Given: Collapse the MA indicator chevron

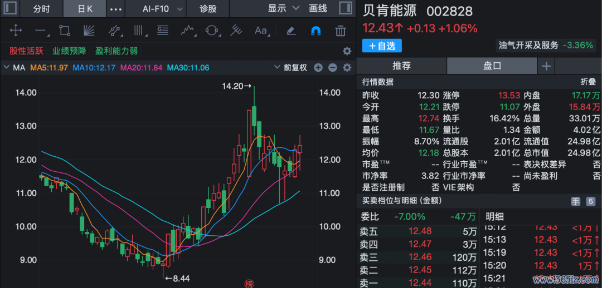Looking at the screenshot, I should coord(6,68).
